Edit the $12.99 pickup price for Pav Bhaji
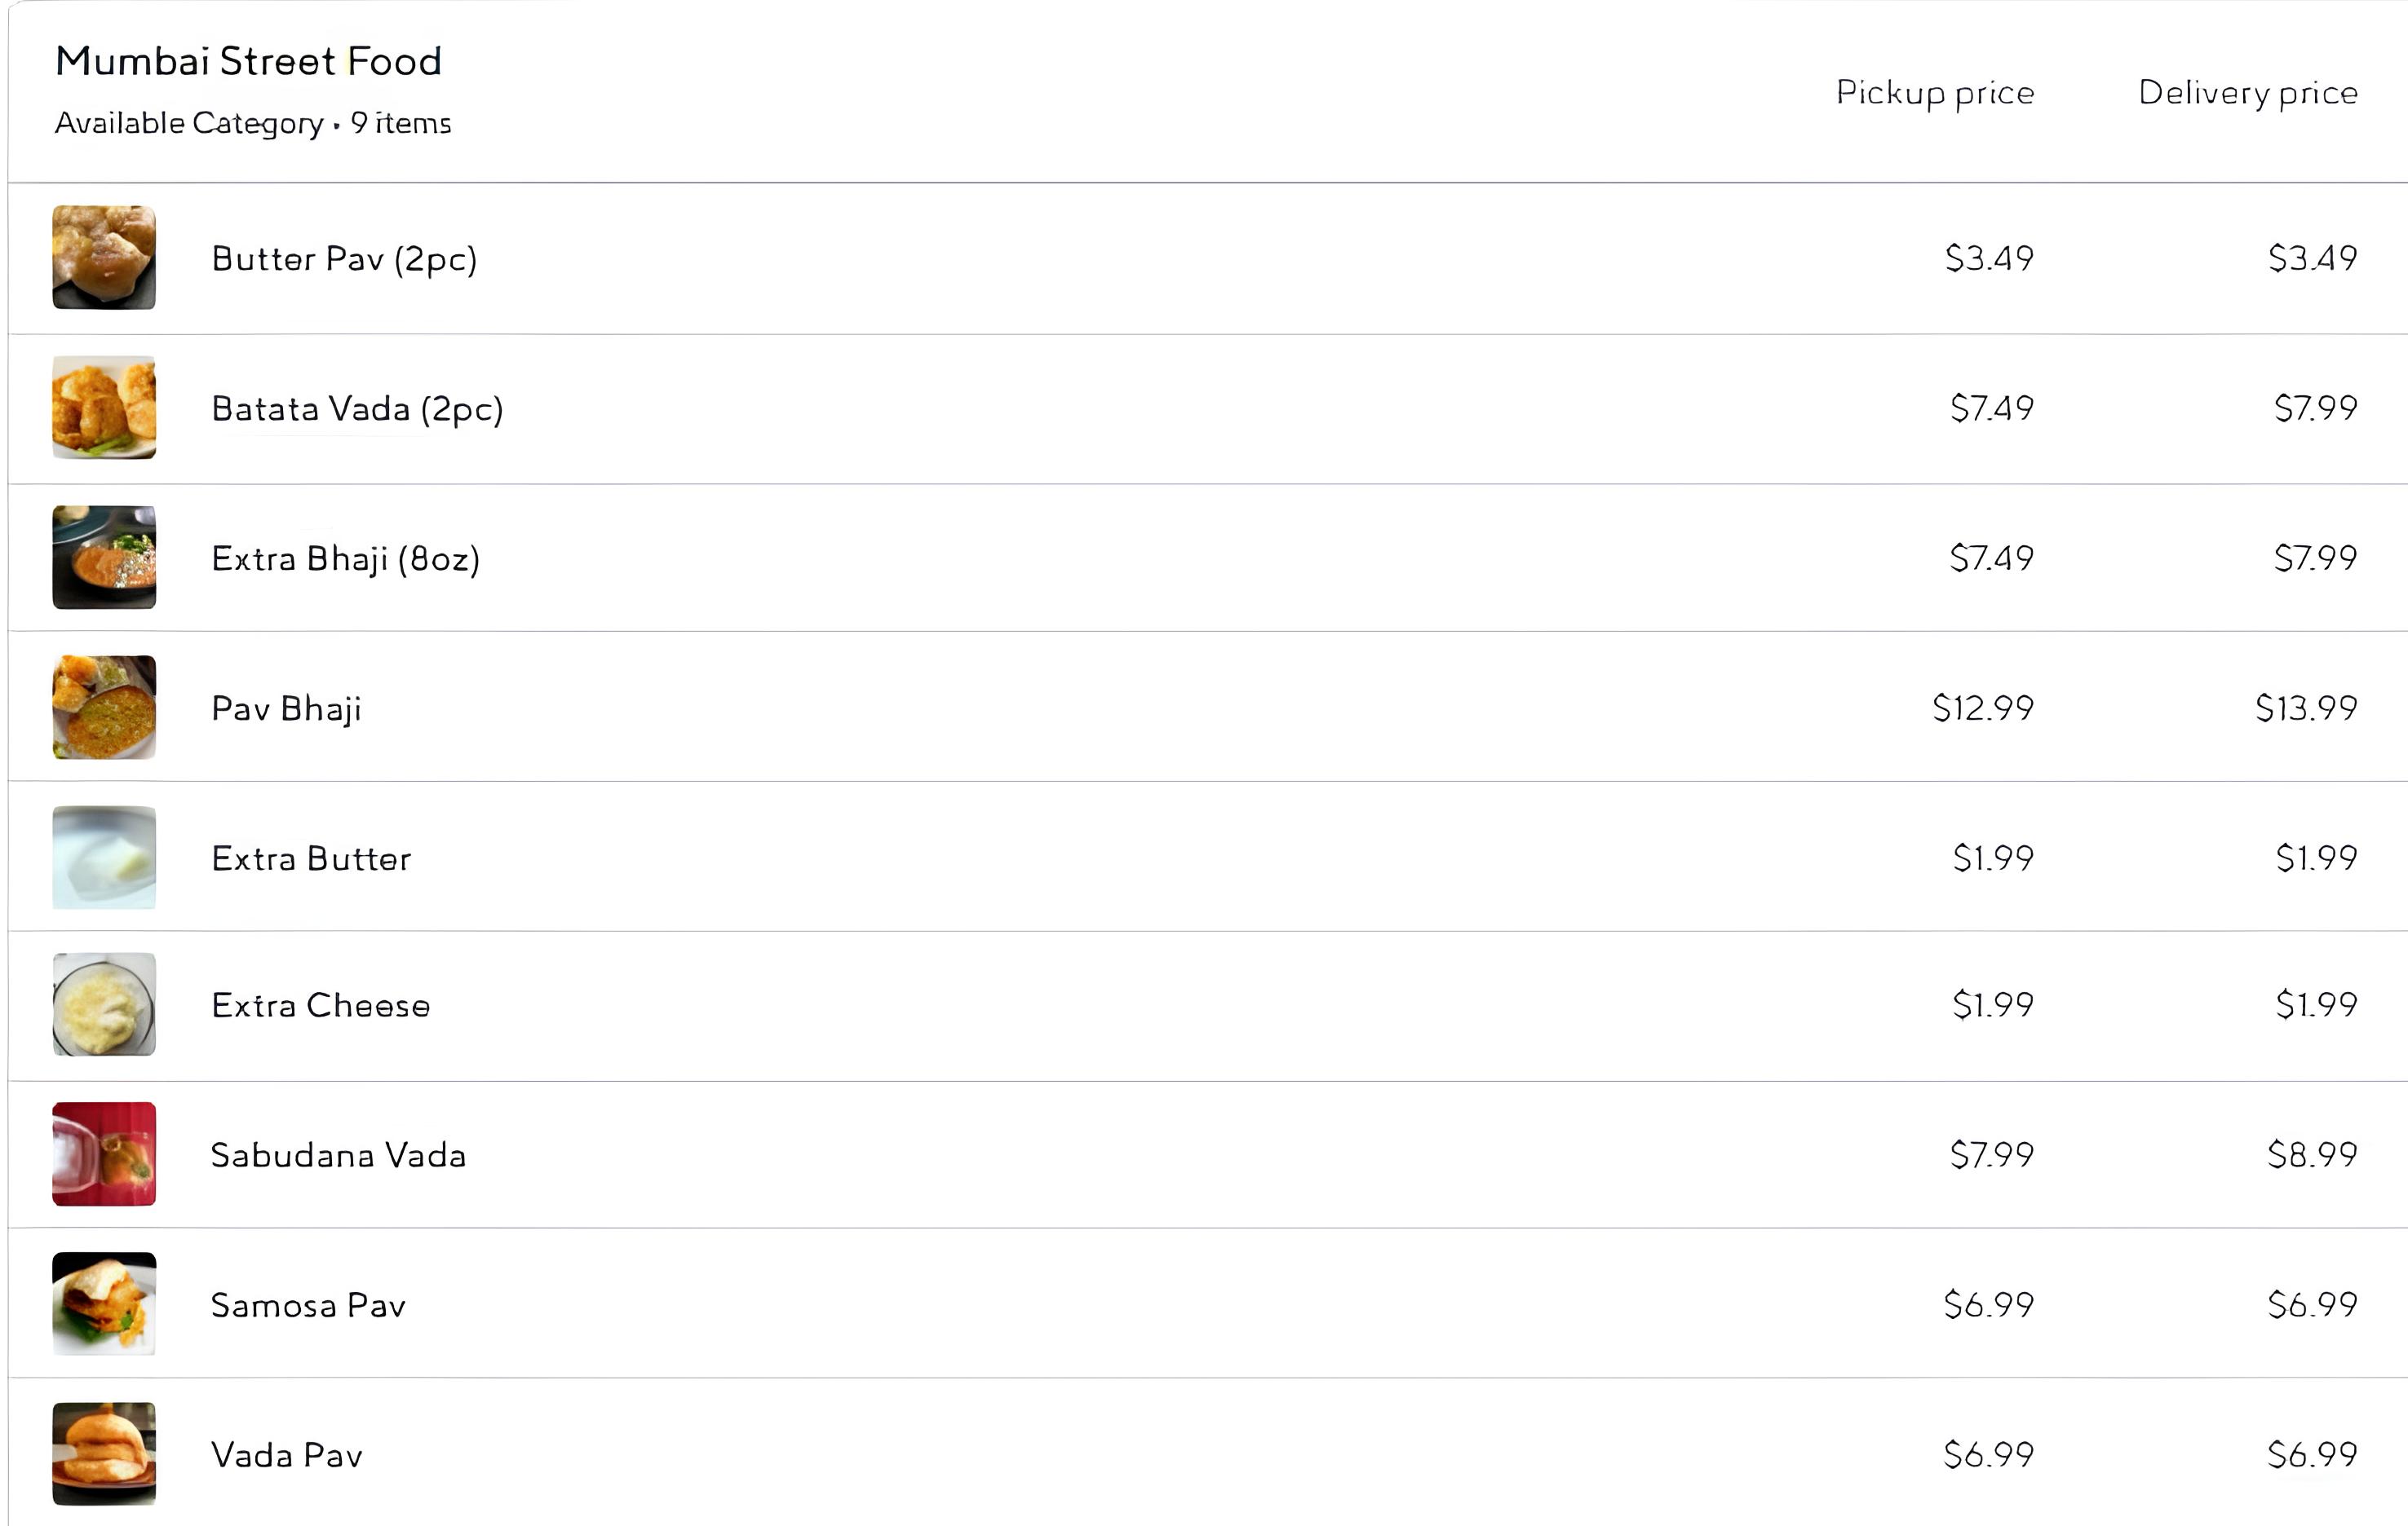Image resolution: width=2408 pixels, height=1526 pixels. click(1983, 708)
